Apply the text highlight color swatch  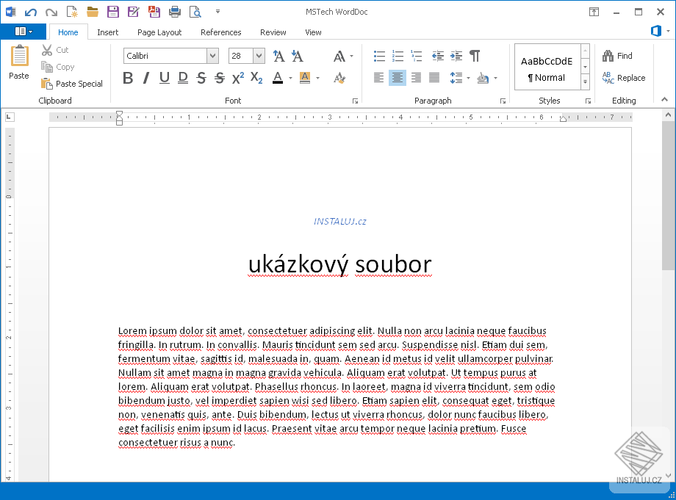tap(305, 78)
